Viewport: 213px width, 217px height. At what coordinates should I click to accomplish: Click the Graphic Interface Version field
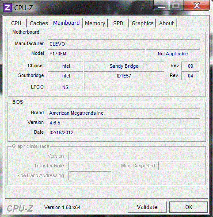[134, 156]
